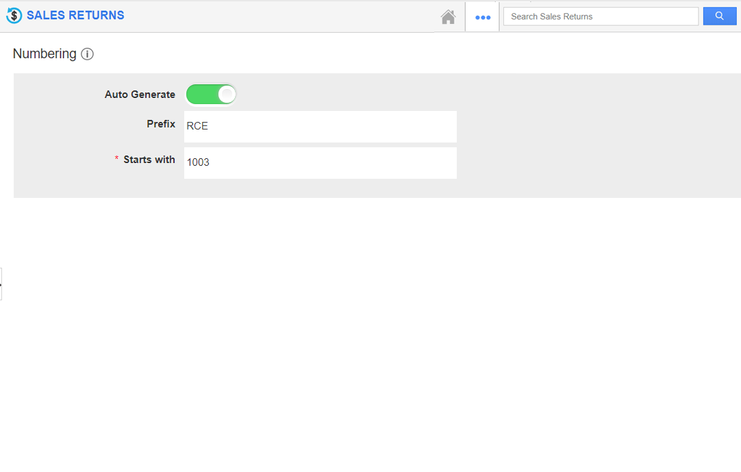The image size is (741, 472).
Task: Go to the home page icon
Action: 448,17
